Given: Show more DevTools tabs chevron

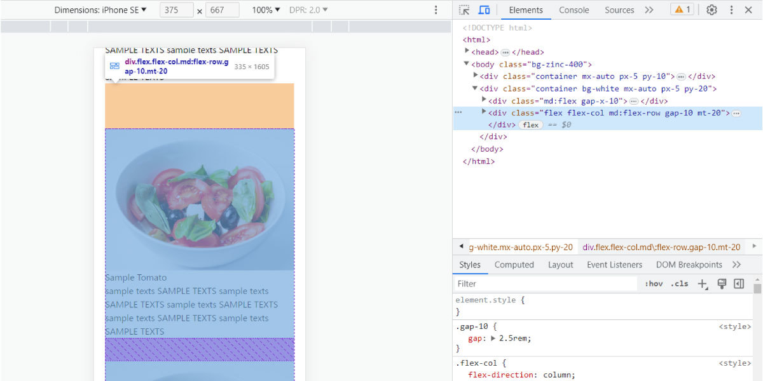Looking at the screenshot, I should tap(649, 10).
